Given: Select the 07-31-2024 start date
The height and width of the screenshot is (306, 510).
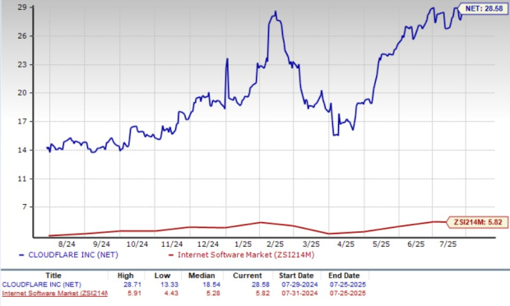Looking at the screenshot, I should click(x=300, y=294).
